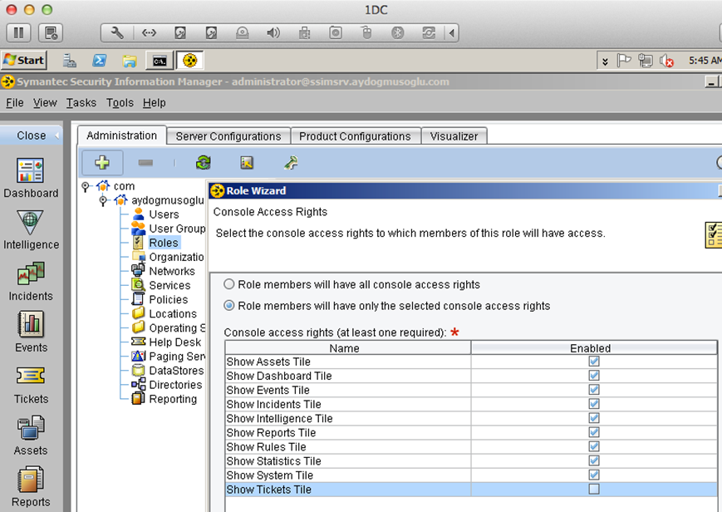The height and width of the screenshot is (512, 722).
Task: Click the VM wrench settings icon
Action: click(x=117, y=32)
